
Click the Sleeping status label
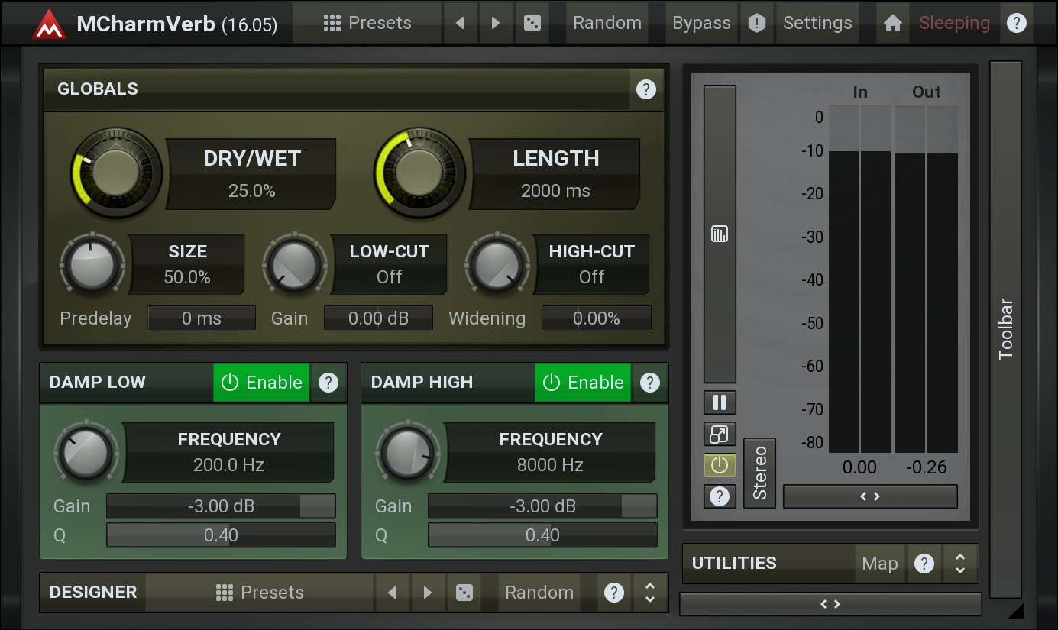pos(954,23)
